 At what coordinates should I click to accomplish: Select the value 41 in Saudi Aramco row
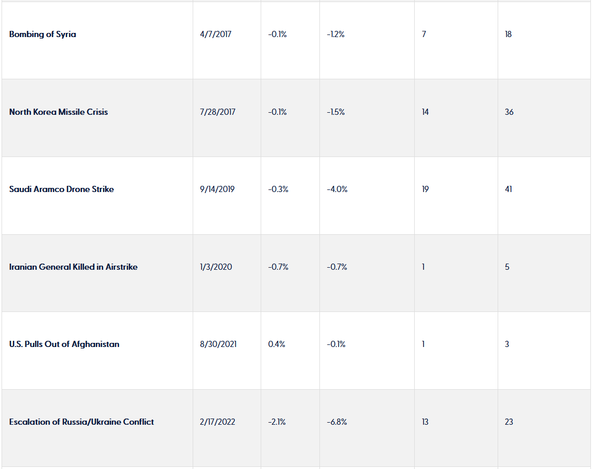pos(508,189)
